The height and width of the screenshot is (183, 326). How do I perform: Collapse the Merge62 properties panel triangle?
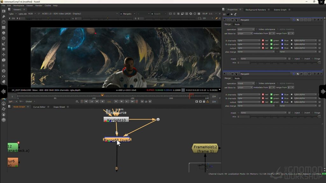pos(224,20)
